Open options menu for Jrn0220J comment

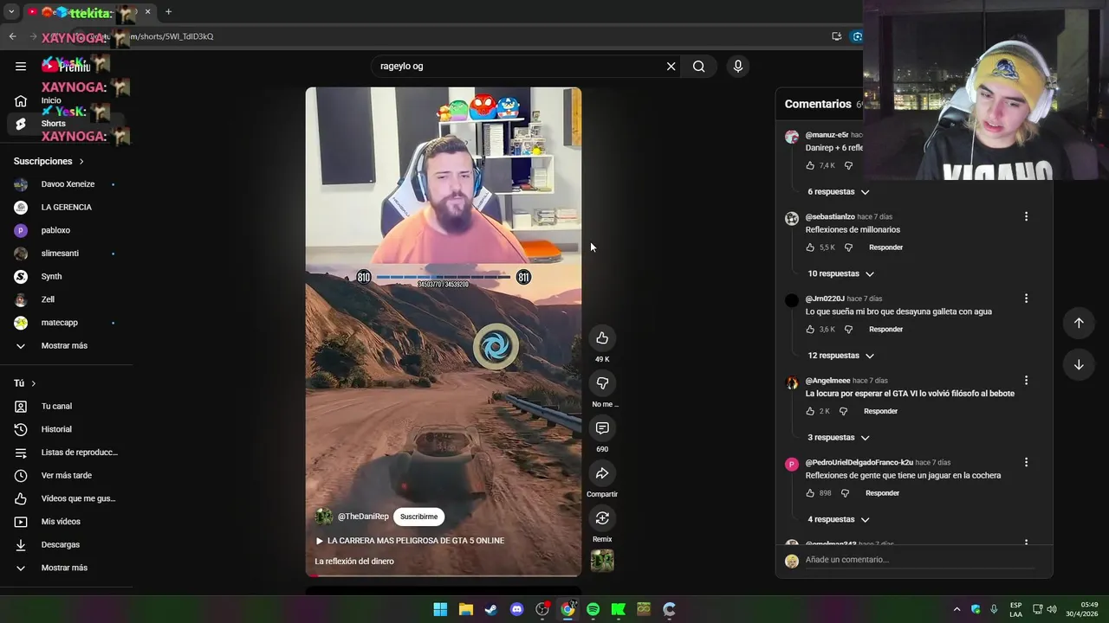coord(1026,299)
